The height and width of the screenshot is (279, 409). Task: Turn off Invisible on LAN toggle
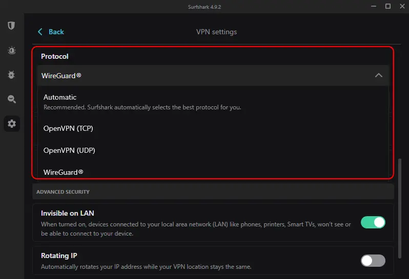click(x=373, y=222)
